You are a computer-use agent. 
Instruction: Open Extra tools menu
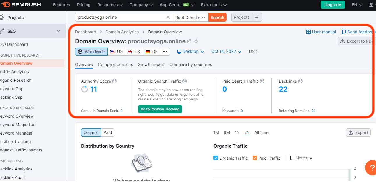214,5
